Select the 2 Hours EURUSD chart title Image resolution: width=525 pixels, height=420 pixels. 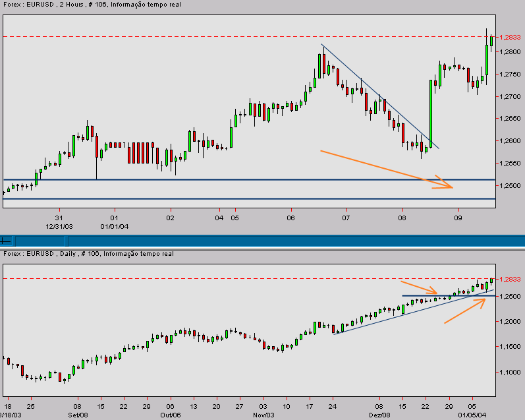click(92, 5)
